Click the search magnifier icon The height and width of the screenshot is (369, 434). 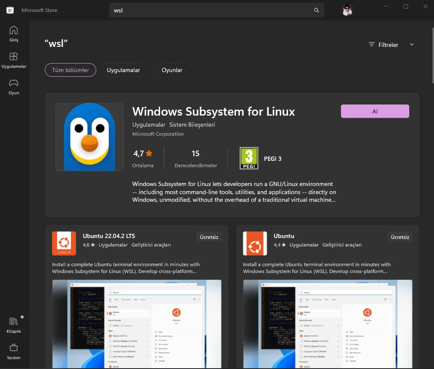tap(316, 10)
